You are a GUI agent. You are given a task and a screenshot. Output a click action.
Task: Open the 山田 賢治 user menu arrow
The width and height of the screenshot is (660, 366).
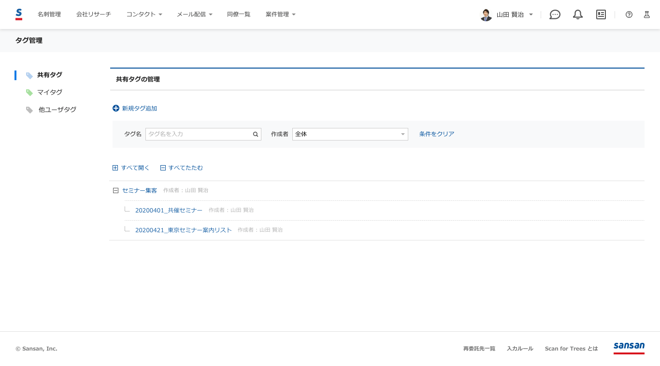pos(531,14)
